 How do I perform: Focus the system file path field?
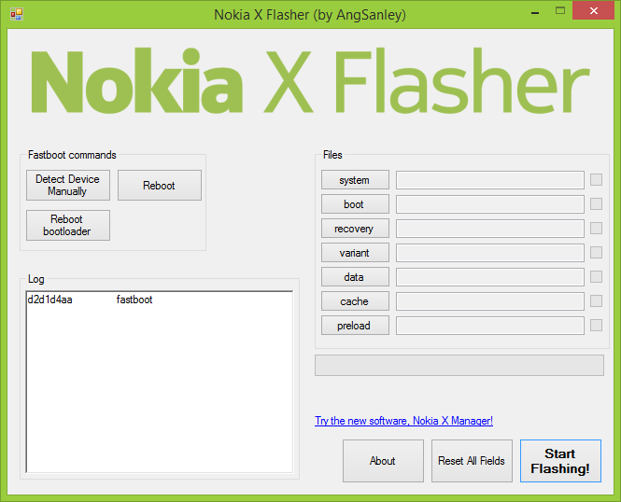click(490, 180)
